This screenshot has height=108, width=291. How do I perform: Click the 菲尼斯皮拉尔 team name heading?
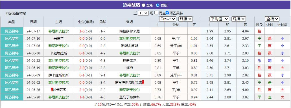pyautogui.click(x=16, y=13)
